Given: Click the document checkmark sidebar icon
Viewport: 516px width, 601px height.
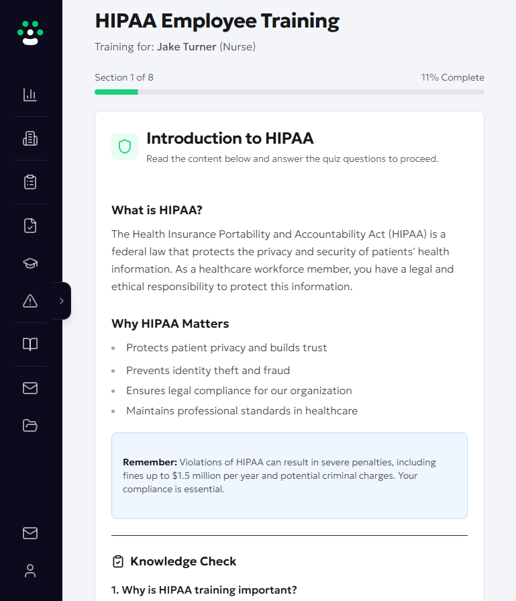Looking at the screenshot, I should point(30,226).
